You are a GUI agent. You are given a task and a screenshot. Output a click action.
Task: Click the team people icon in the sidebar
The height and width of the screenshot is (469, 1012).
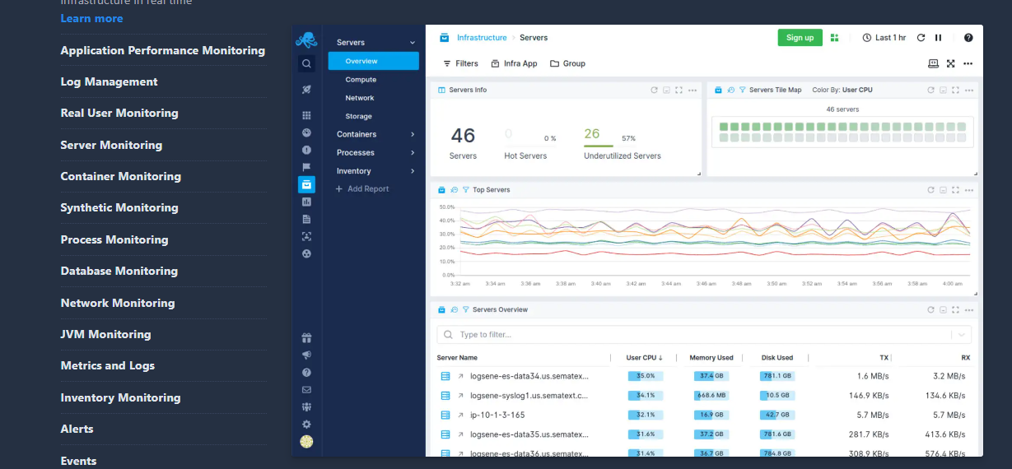coord(306,406)
